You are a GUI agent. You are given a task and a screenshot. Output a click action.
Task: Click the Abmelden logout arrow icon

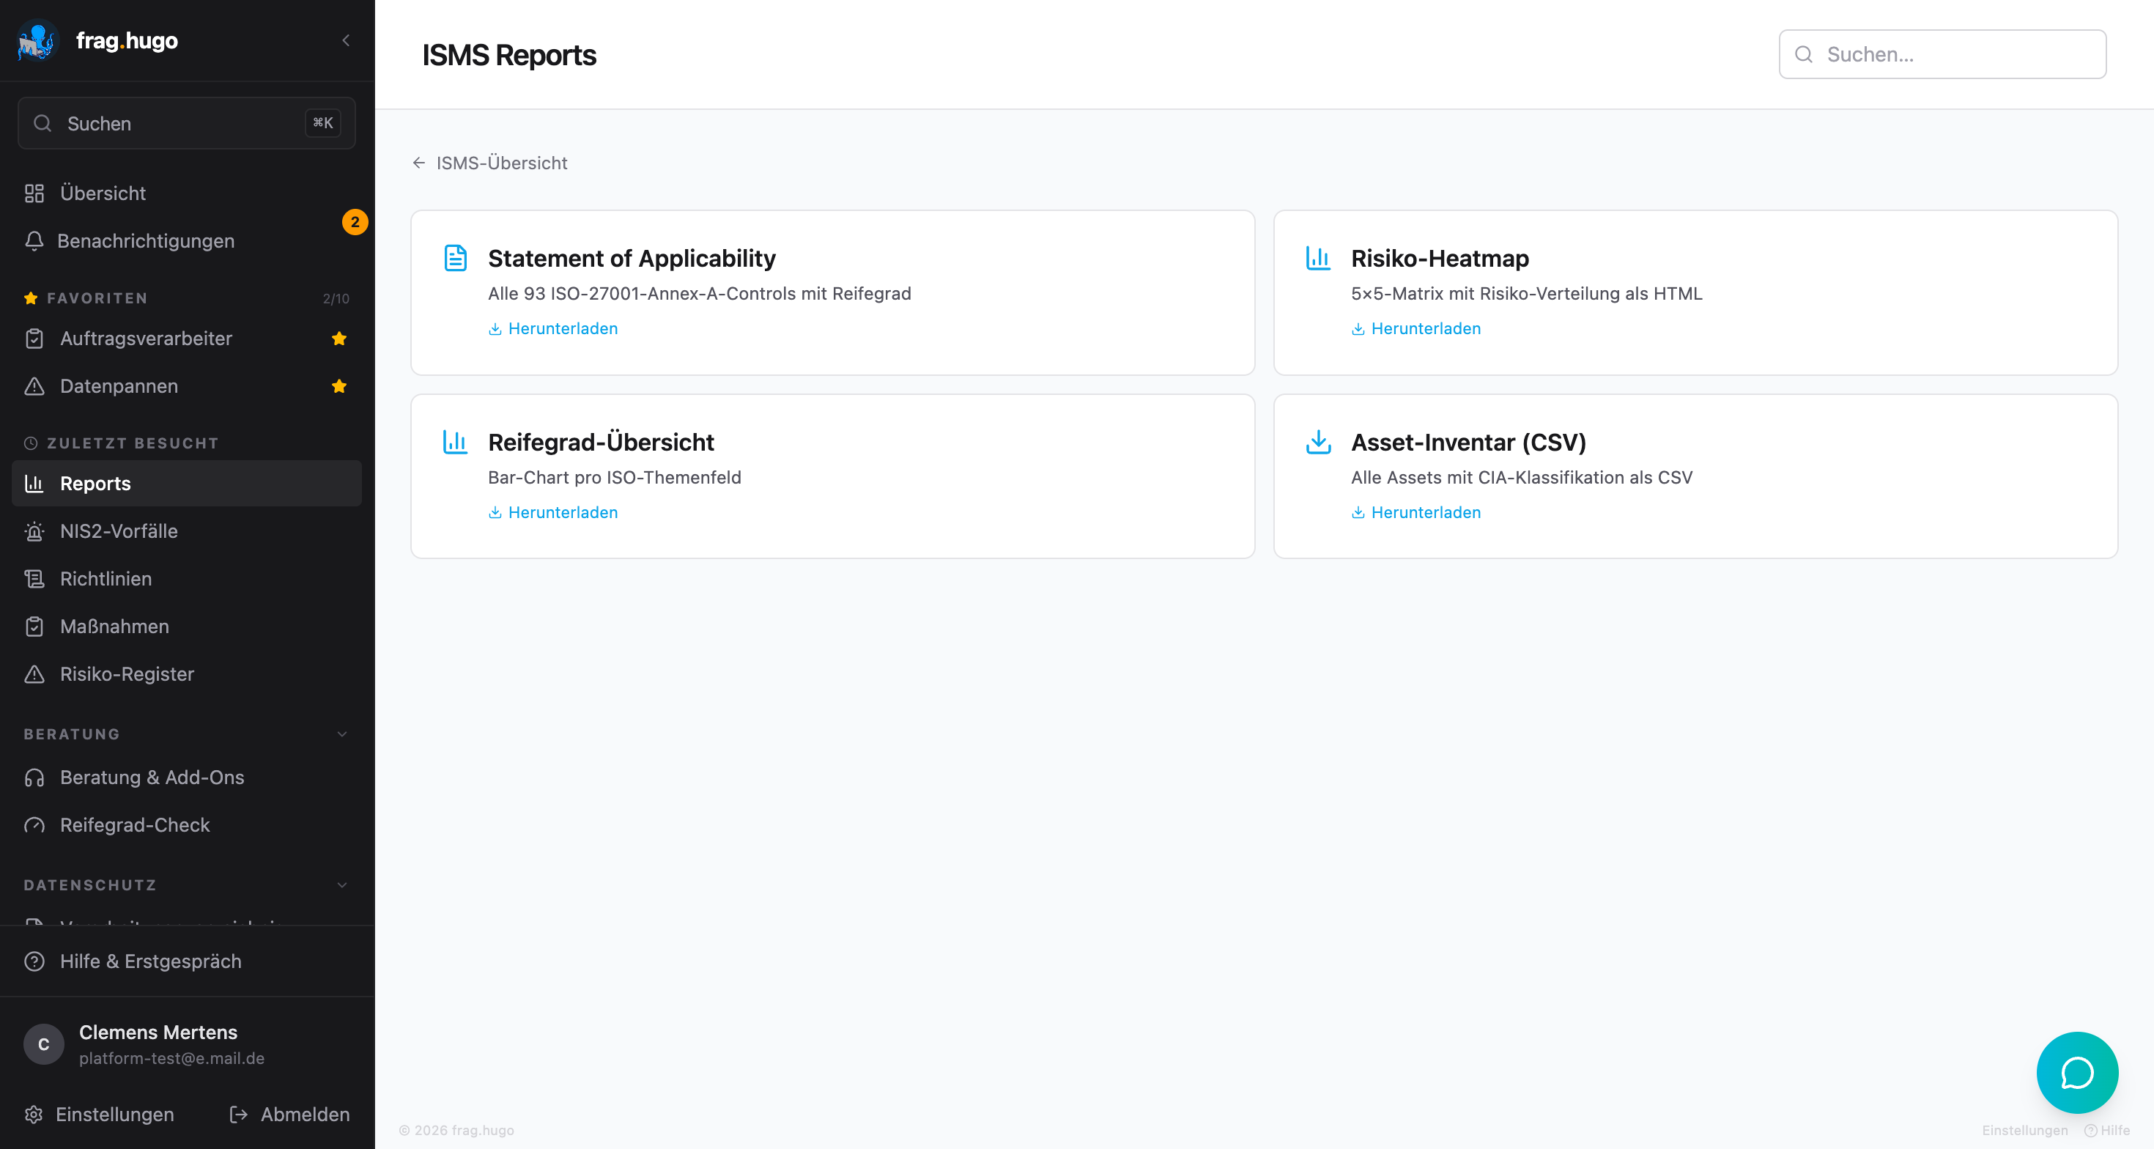coord(238,1115)
